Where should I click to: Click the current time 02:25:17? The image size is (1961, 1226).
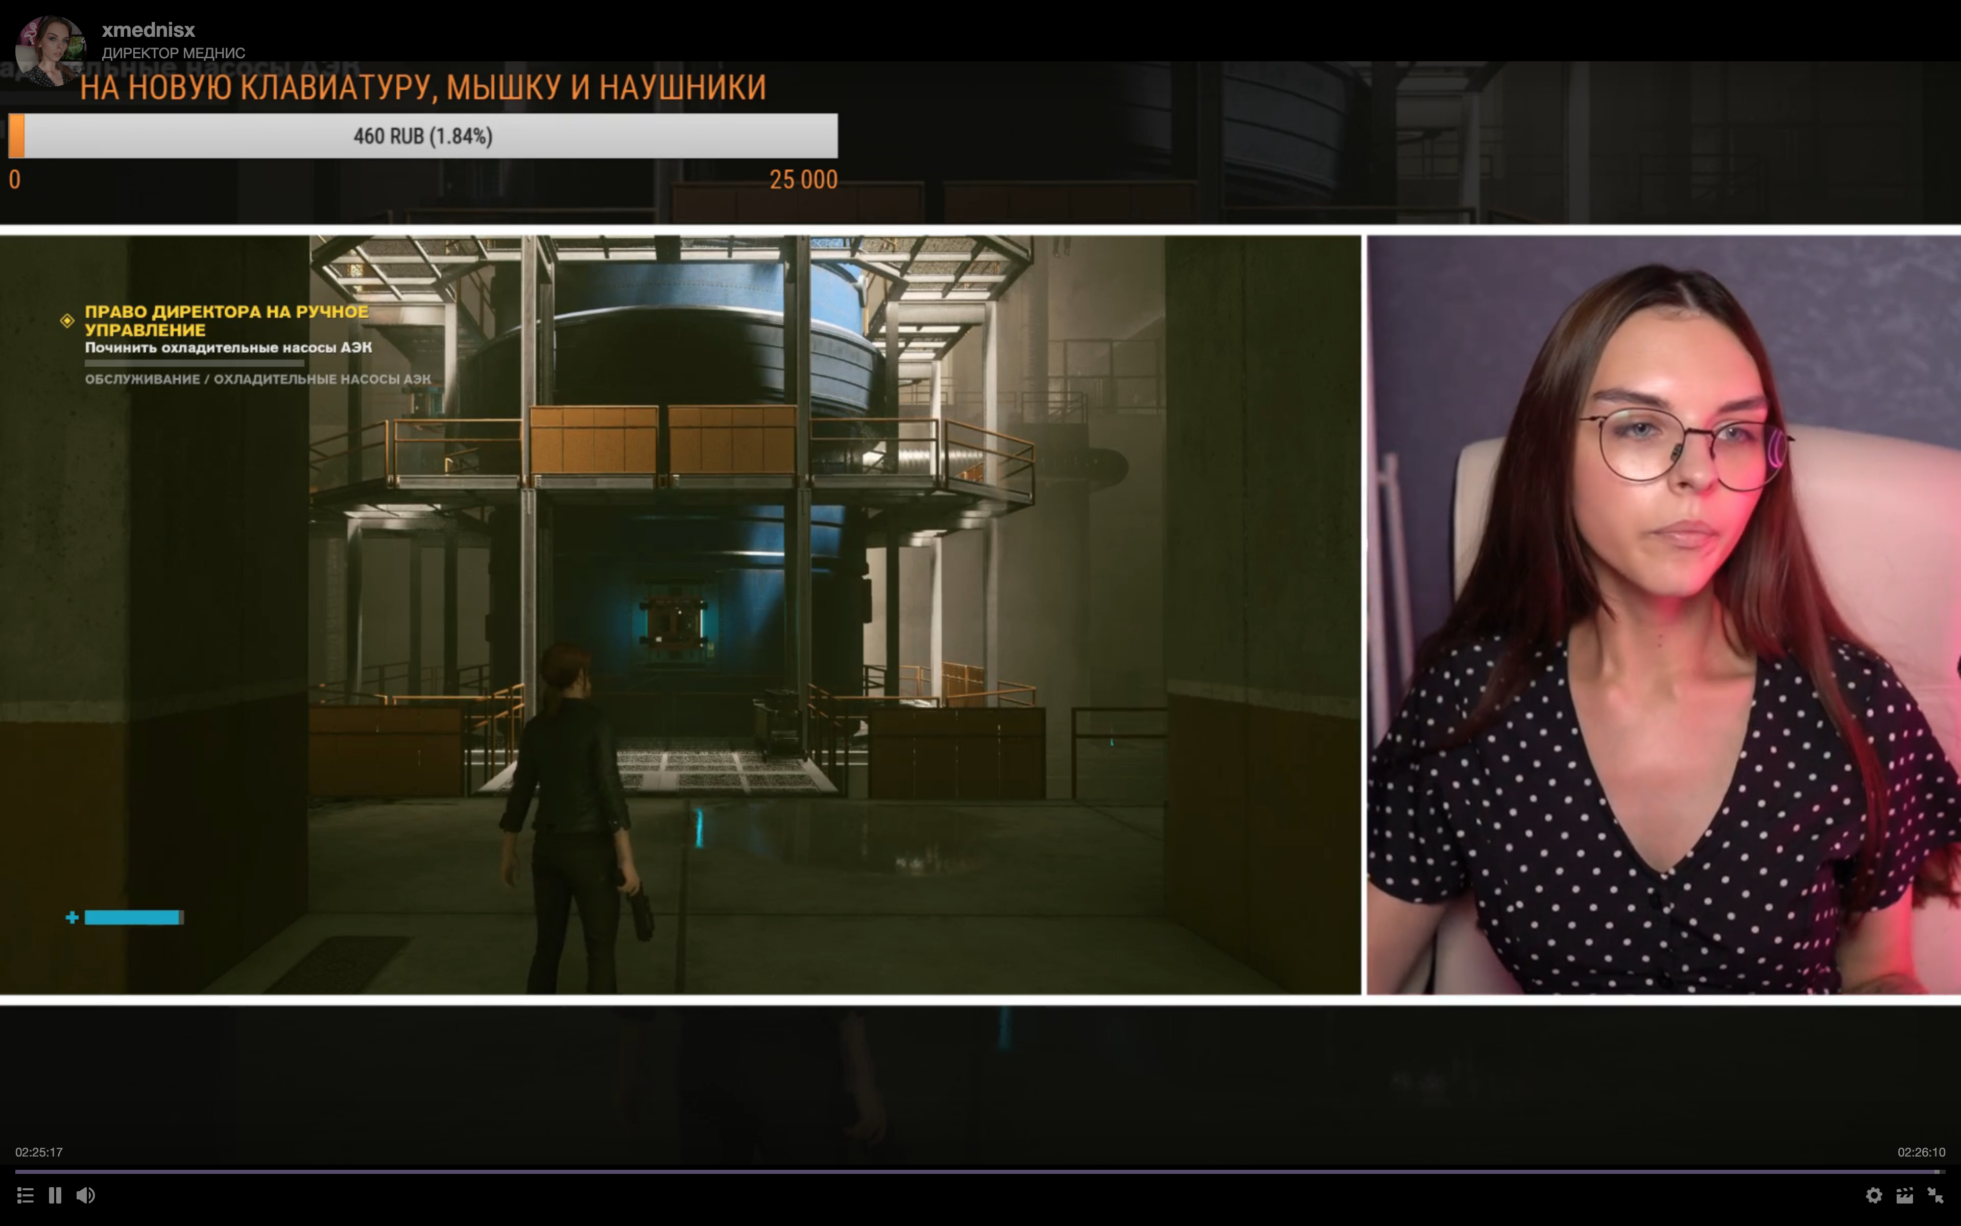tap(39, 1152)
